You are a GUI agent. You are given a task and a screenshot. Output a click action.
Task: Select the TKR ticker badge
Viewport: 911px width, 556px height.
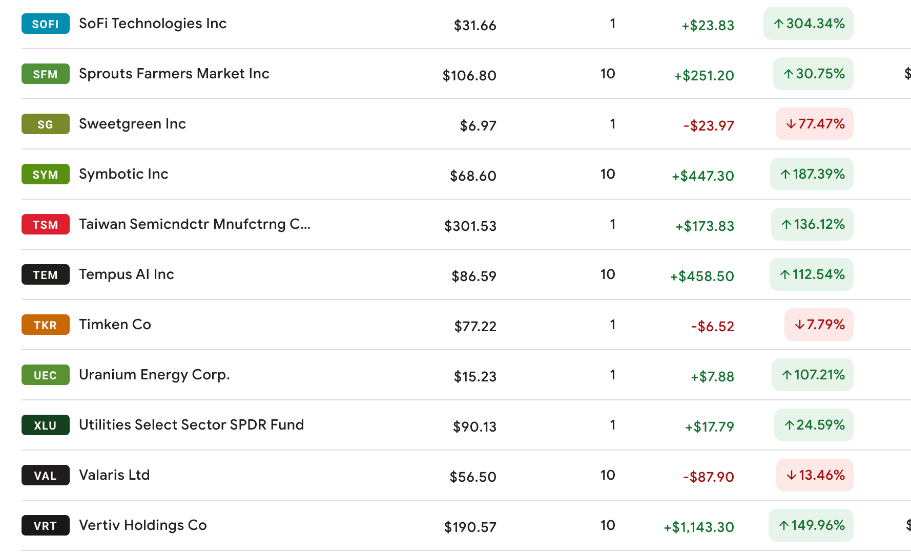[x=45, y=325]
